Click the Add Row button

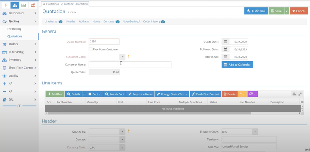[x=55, y=94]
